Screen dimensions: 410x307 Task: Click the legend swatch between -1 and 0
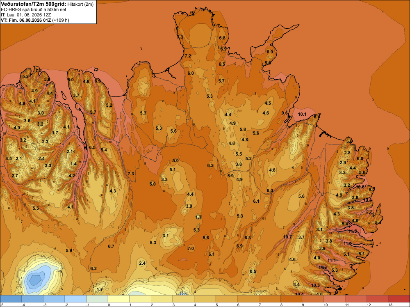pos(97,299)
